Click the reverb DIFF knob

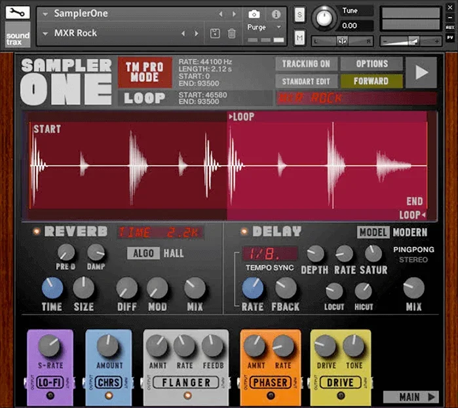[x=126, y=288]
